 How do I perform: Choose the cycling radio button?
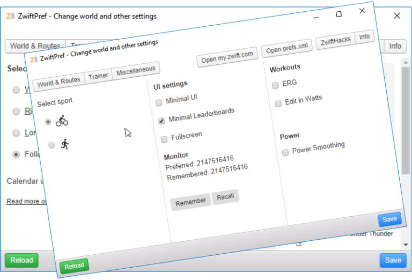point(48,122)
